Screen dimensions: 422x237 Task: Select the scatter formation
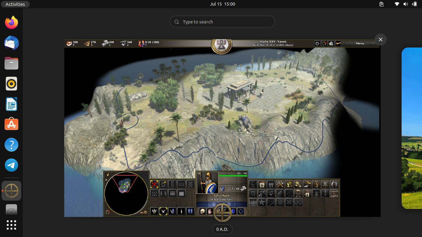click(154, 193)
